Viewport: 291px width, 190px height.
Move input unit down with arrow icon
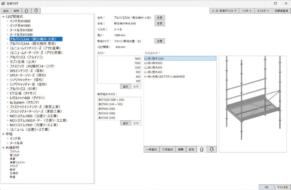[211, 149]
